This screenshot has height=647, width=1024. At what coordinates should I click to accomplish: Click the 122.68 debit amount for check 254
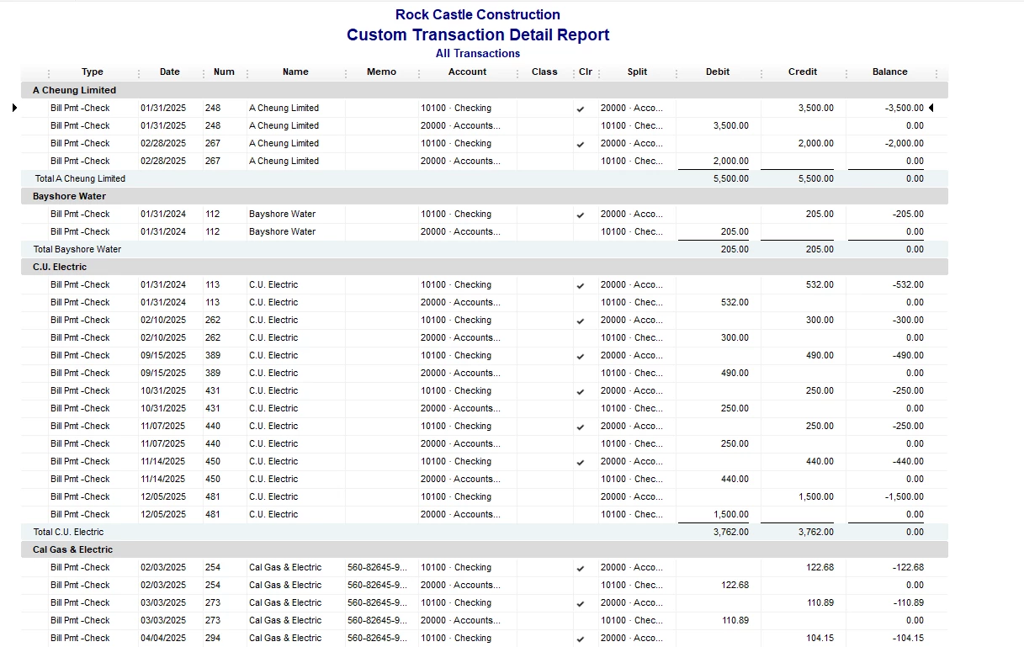coord(735,586)
